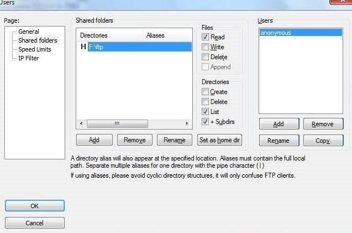Open the General page
The image size is (352, 233).
coord(29,32)
